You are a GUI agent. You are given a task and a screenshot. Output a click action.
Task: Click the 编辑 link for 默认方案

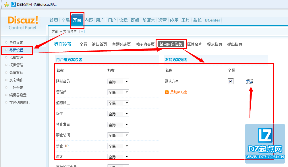tap(249, 81)
